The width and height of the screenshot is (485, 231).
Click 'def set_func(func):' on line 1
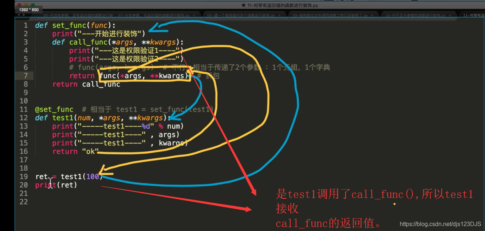click(x=75, y=25)
